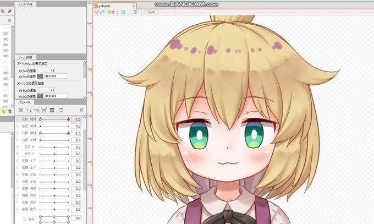Click the art mesh line color hex field
The height and width of the screenshot is (224, 374).
coord(56,76)
